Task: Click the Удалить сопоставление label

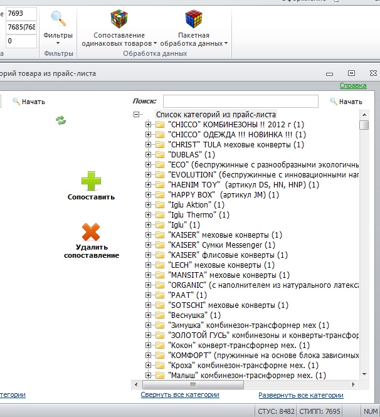Action: point(92,251)
